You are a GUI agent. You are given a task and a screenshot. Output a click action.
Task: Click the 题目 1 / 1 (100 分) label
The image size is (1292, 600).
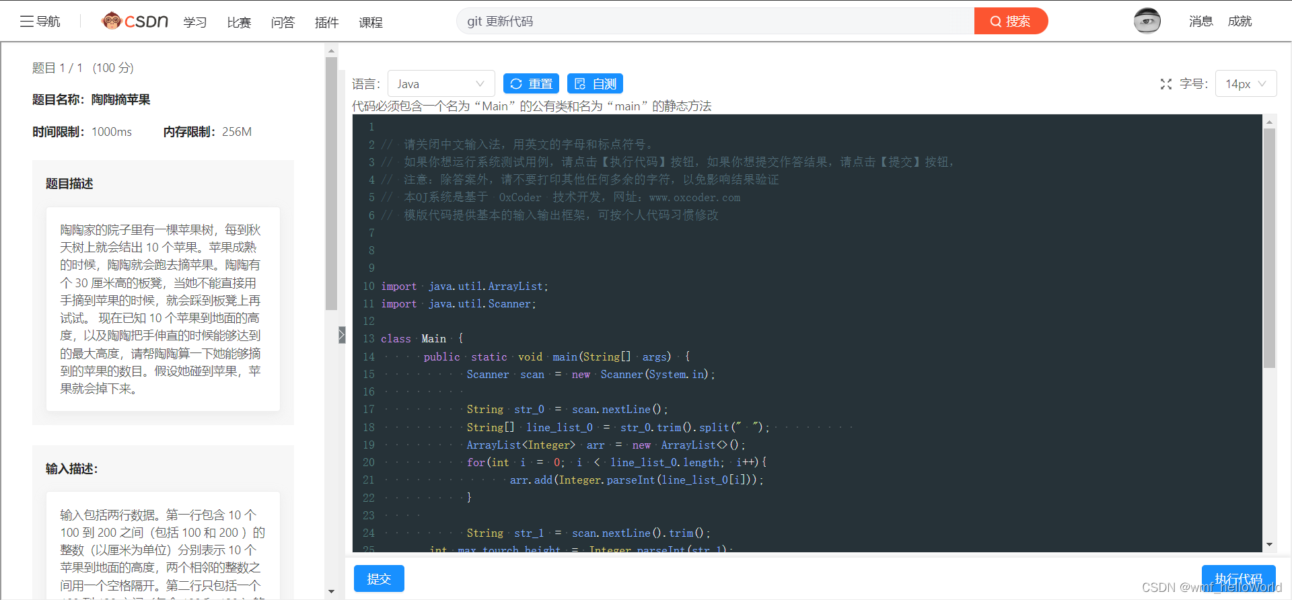(83, 68)
